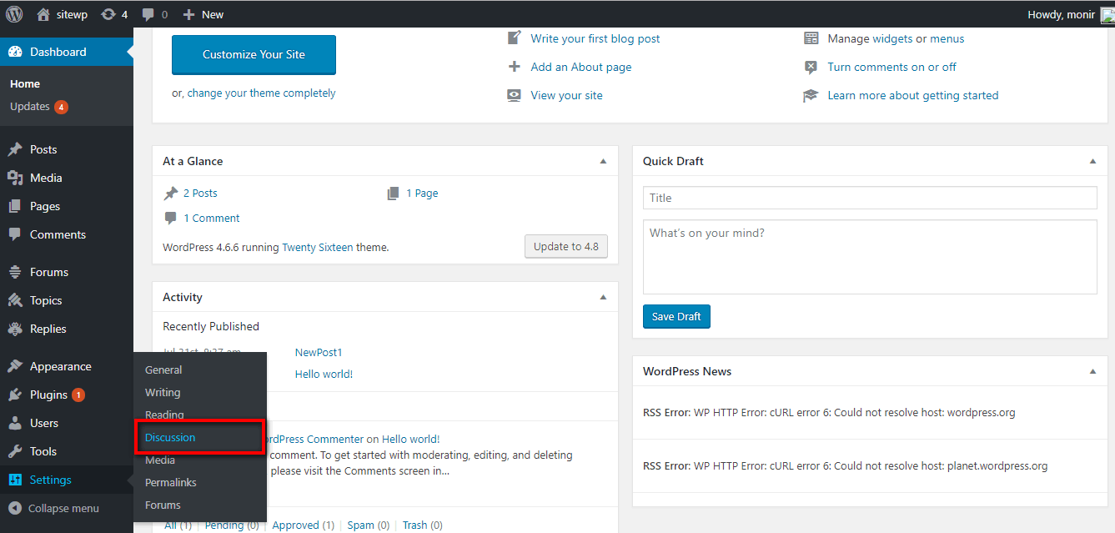Click the user avatar next to Howdy, monir

pyautogui.click(x=1107, y=14)
